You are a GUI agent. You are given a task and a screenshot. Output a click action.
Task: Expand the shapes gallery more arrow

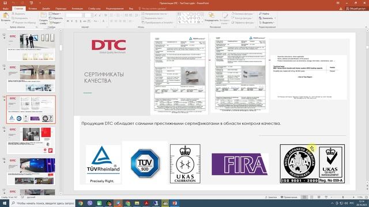[202, 22]
